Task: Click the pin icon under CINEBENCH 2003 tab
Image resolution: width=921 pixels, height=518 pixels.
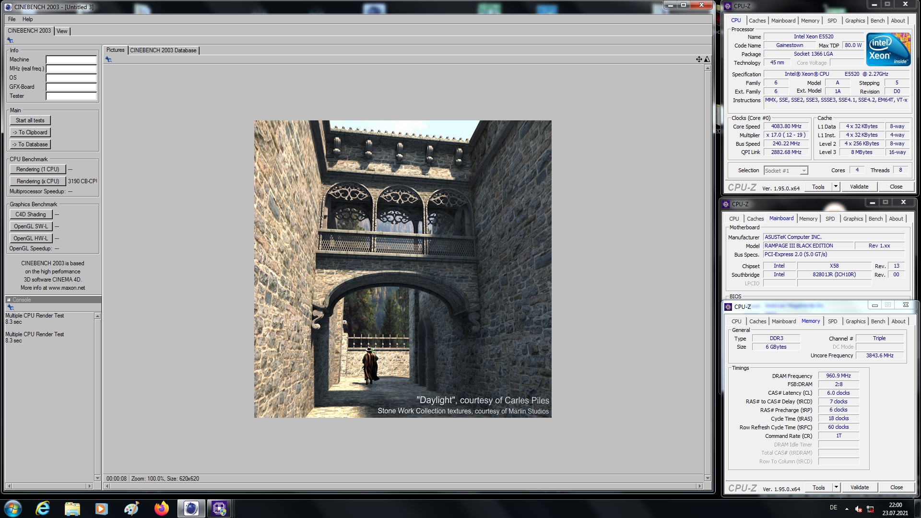Action: click(x=10, y=40)
